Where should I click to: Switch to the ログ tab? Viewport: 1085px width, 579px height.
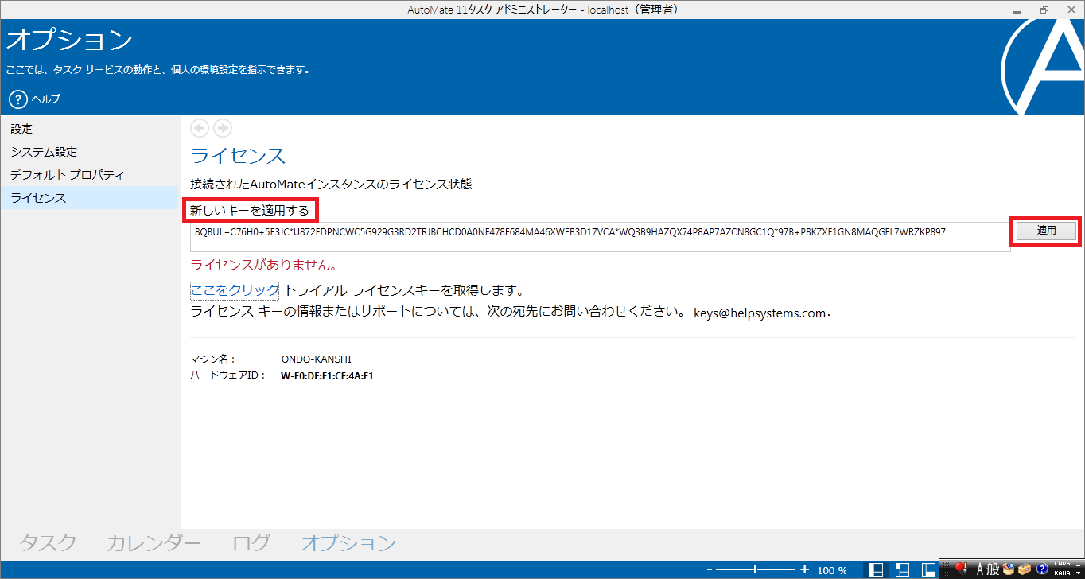point(251,543)
